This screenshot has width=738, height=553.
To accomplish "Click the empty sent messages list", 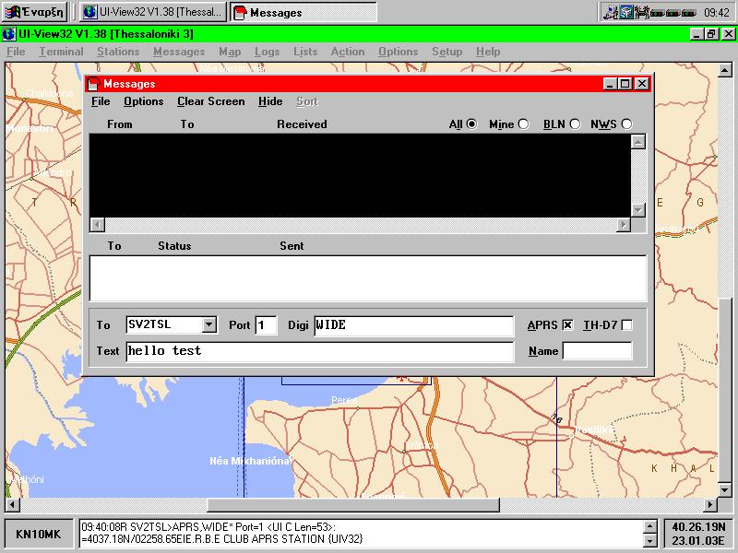I will 368,279.
